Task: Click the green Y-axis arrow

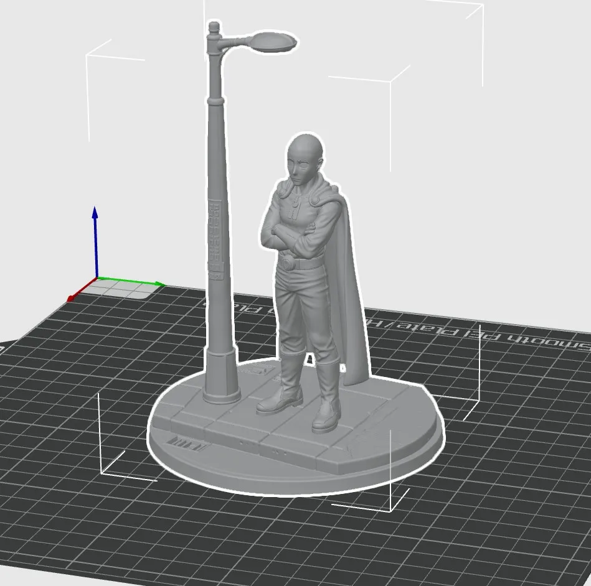Action: click(x=131, y=281)
